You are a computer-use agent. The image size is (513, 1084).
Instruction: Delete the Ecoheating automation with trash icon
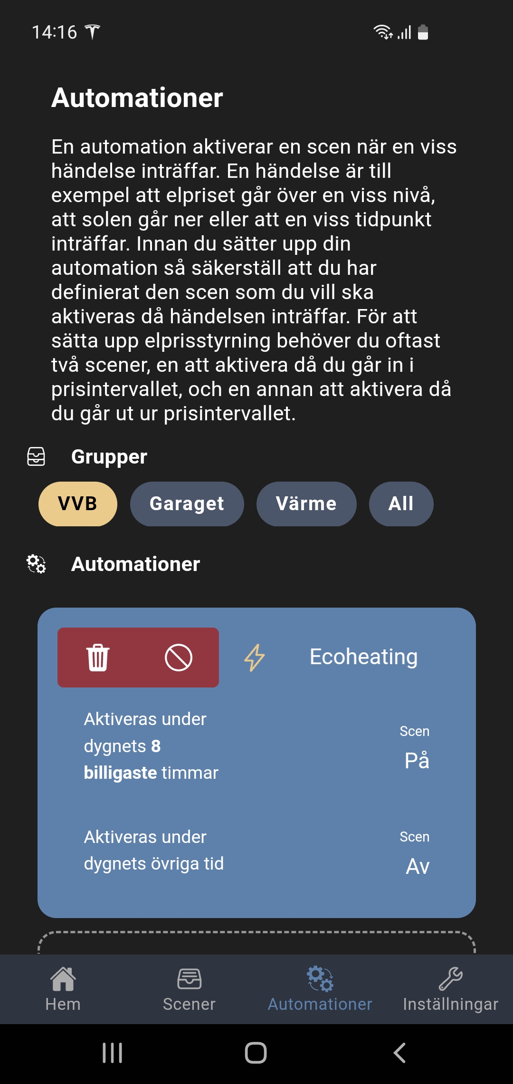98,658
